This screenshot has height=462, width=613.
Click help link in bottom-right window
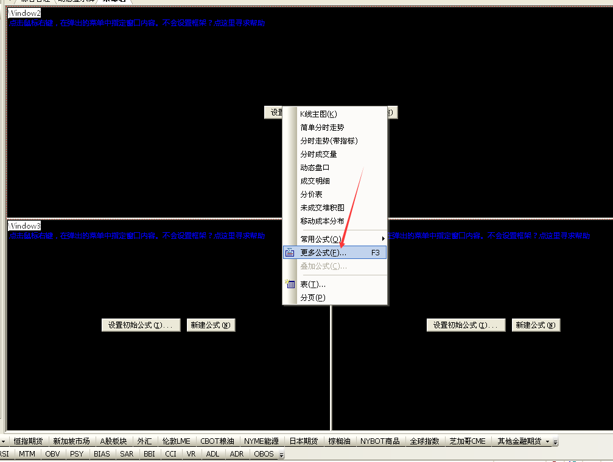pos(489,235)
